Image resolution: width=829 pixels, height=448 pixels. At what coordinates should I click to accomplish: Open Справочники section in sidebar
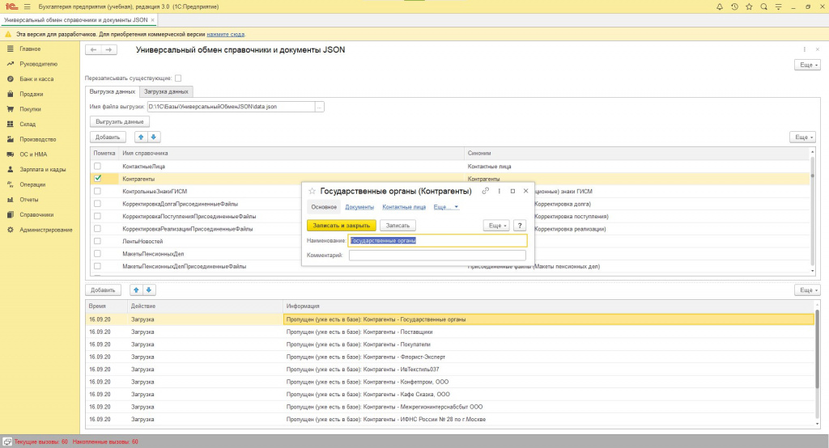36,214
